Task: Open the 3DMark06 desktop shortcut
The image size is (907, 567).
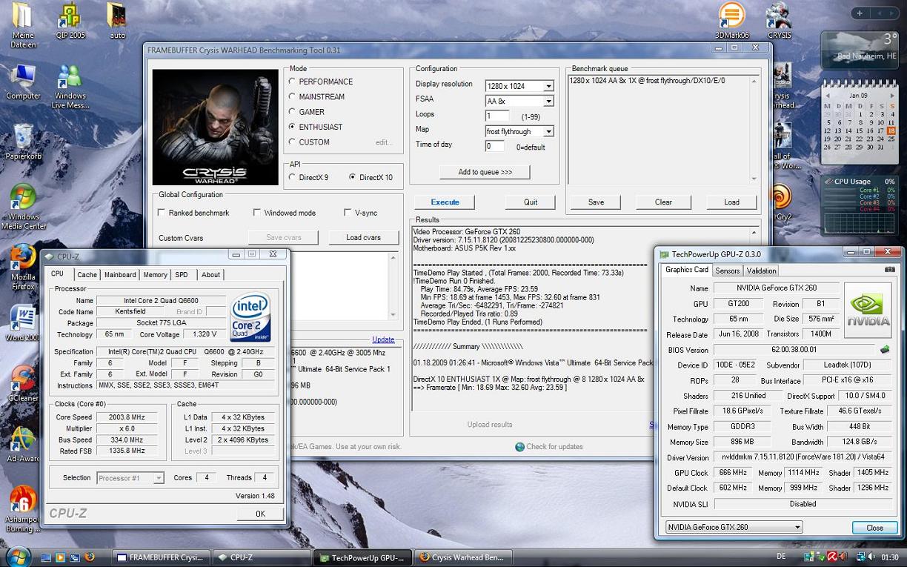Action: (731, 21)
